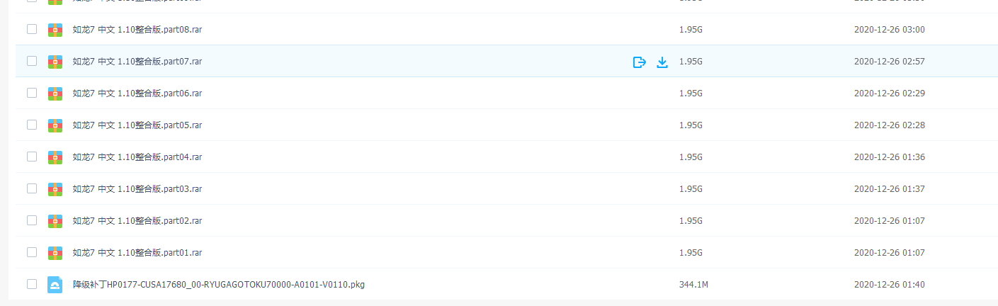The image size is (998, 306).
Task: Open the file 如龙7 中文 1.10整合版.part06.rar
Action: coord(137,93)
